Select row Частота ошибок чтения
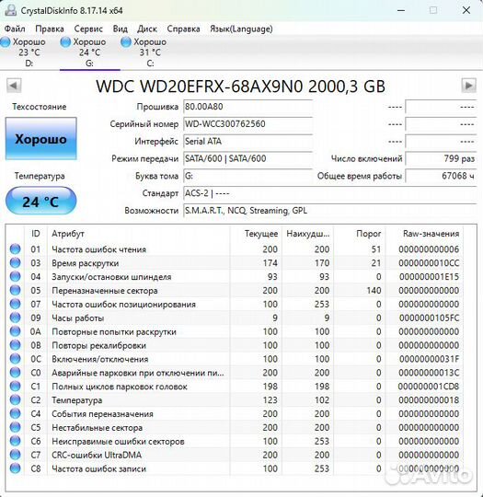483x497 pixels. [x=235, y=249]
